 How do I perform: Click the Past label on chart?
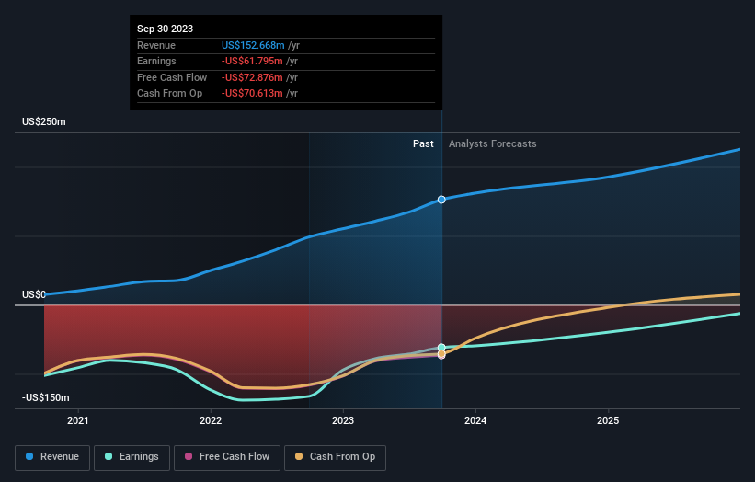point(423,143)
